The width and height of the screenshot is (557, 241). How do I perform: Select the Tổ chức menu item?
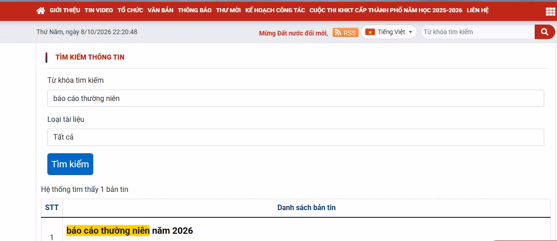130,10
